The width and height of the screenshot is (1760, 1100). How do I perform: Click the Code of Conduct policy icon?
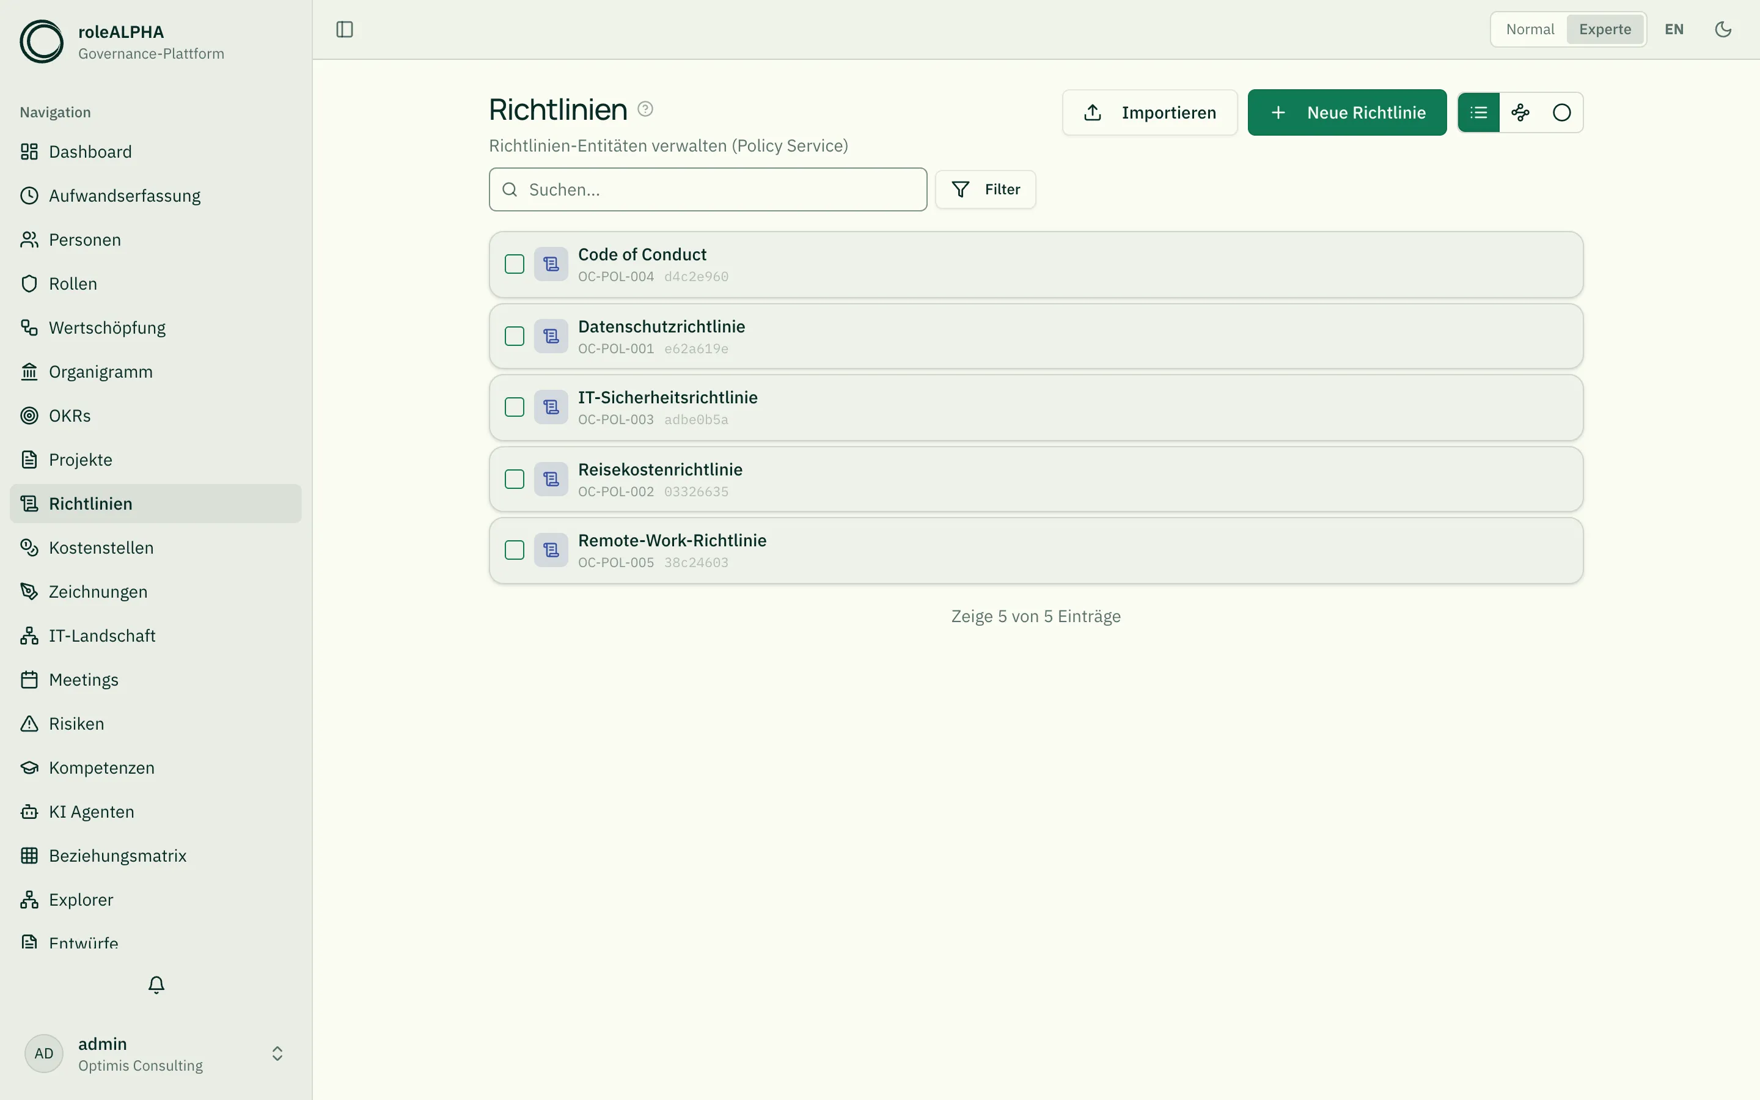click(551, 264)
